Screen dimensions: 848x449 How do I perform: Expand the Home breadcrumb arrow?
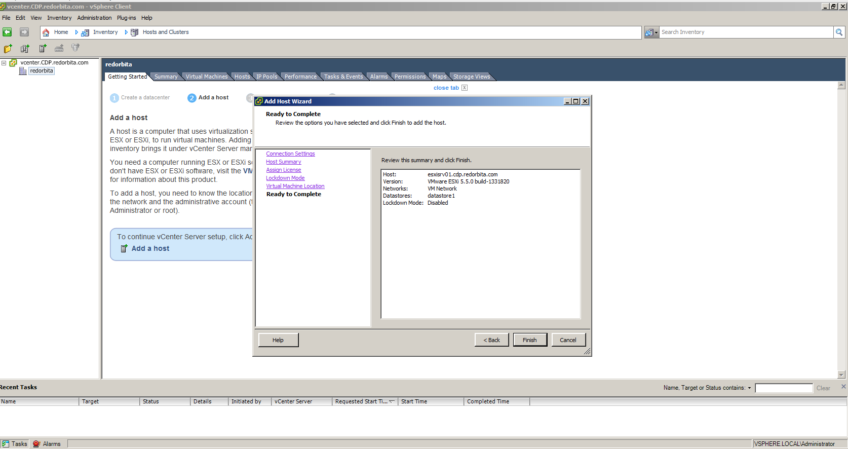[76, 32]
